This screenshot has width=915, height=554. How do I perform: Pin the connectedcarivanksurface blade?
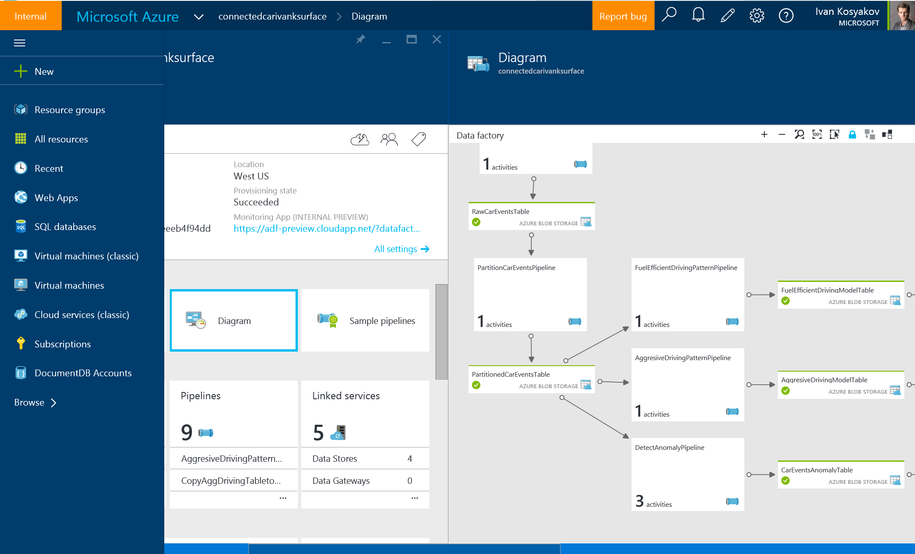[360, 39]
